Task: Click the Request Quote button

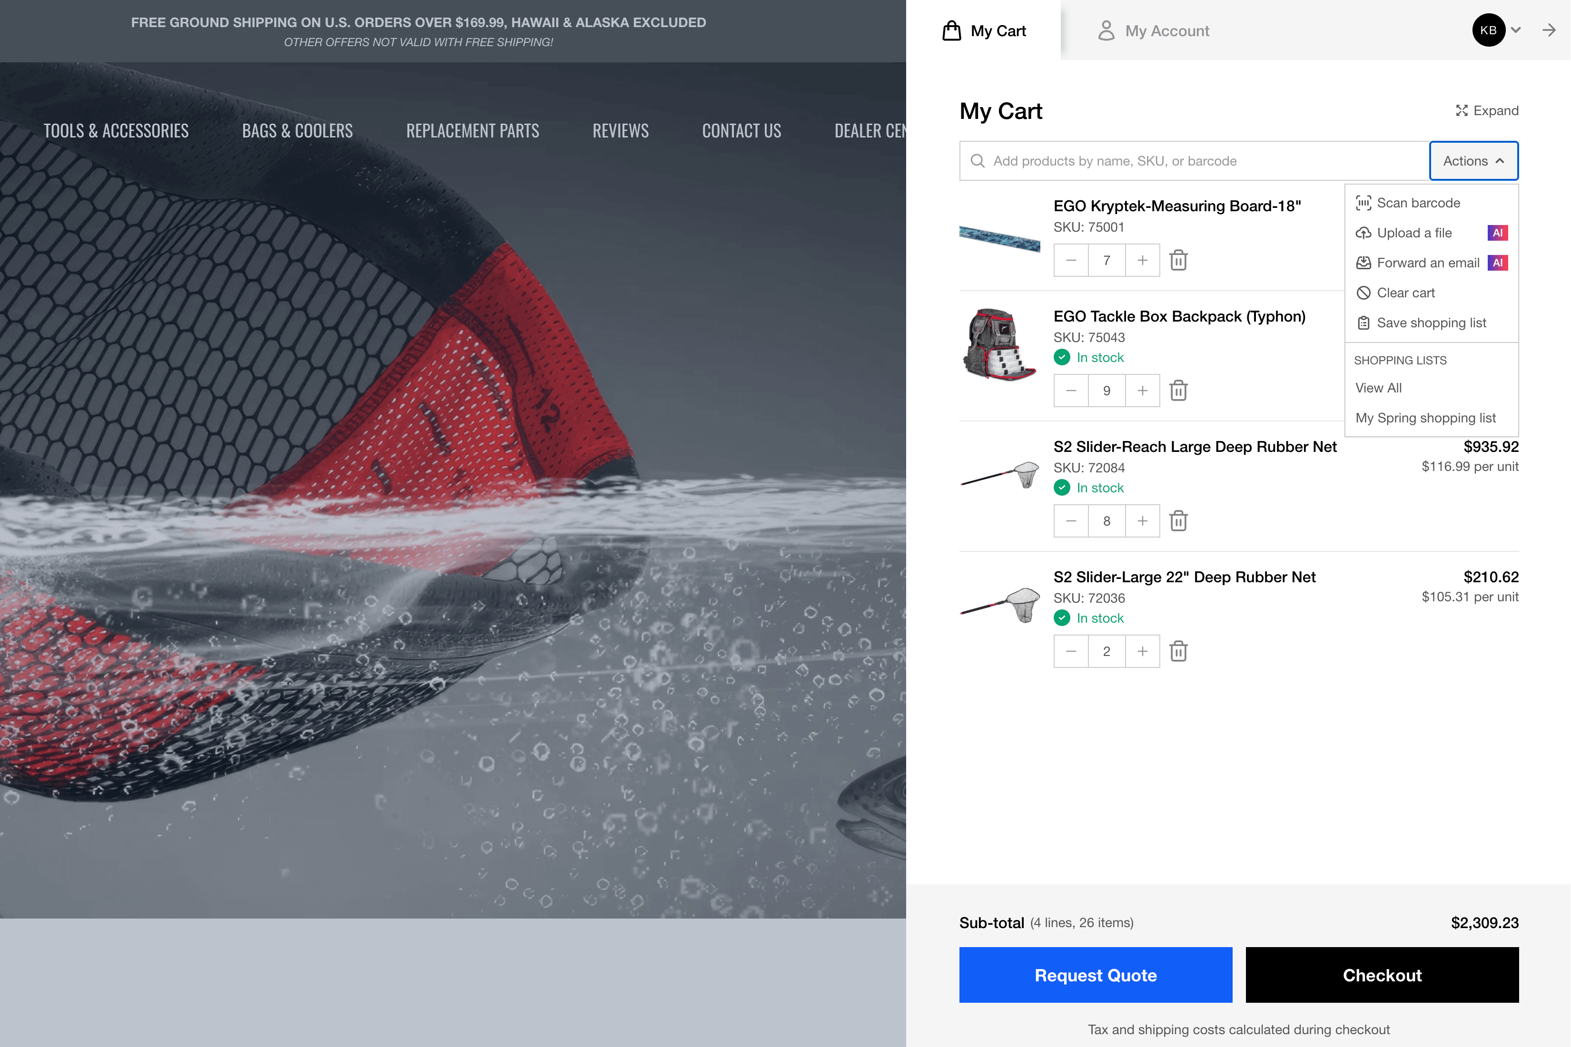Action: 1095,975
